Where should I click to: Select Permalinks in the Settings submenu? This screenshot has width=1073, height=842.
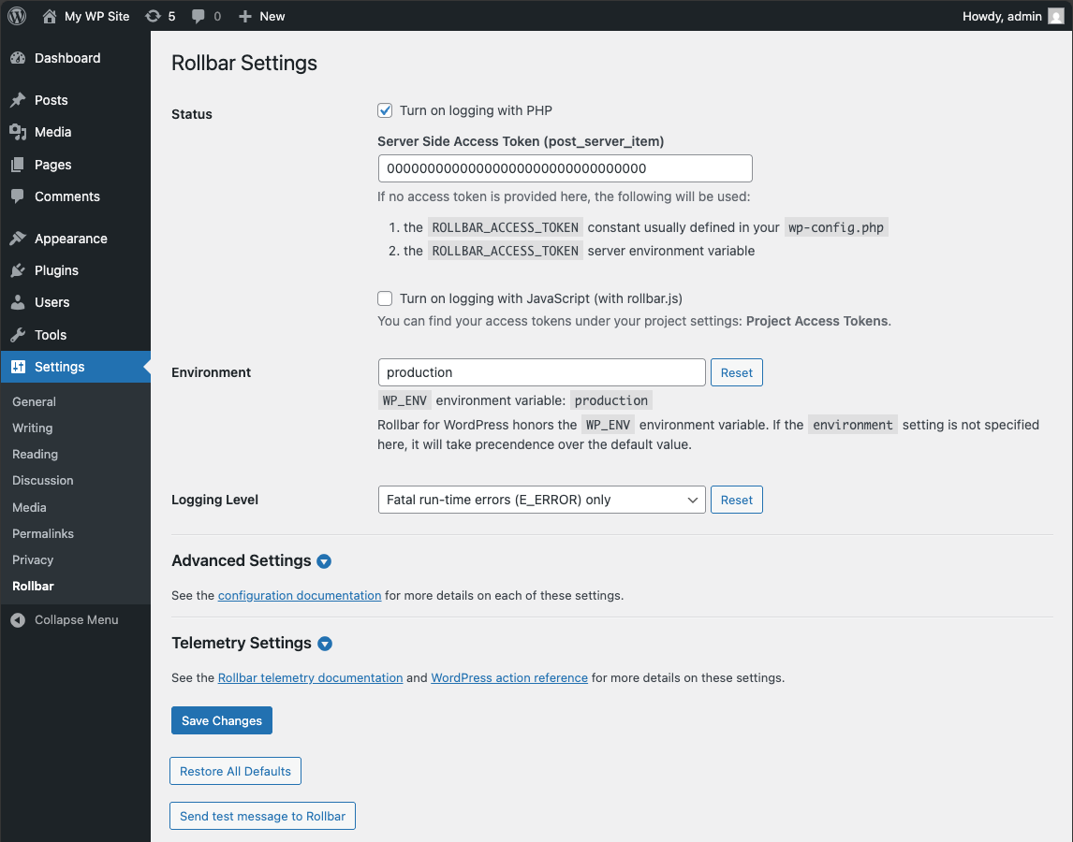point(41,533)
